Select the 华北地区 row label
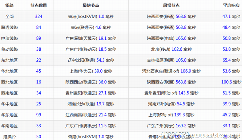The image size is (242, 140). click(9, 71)
